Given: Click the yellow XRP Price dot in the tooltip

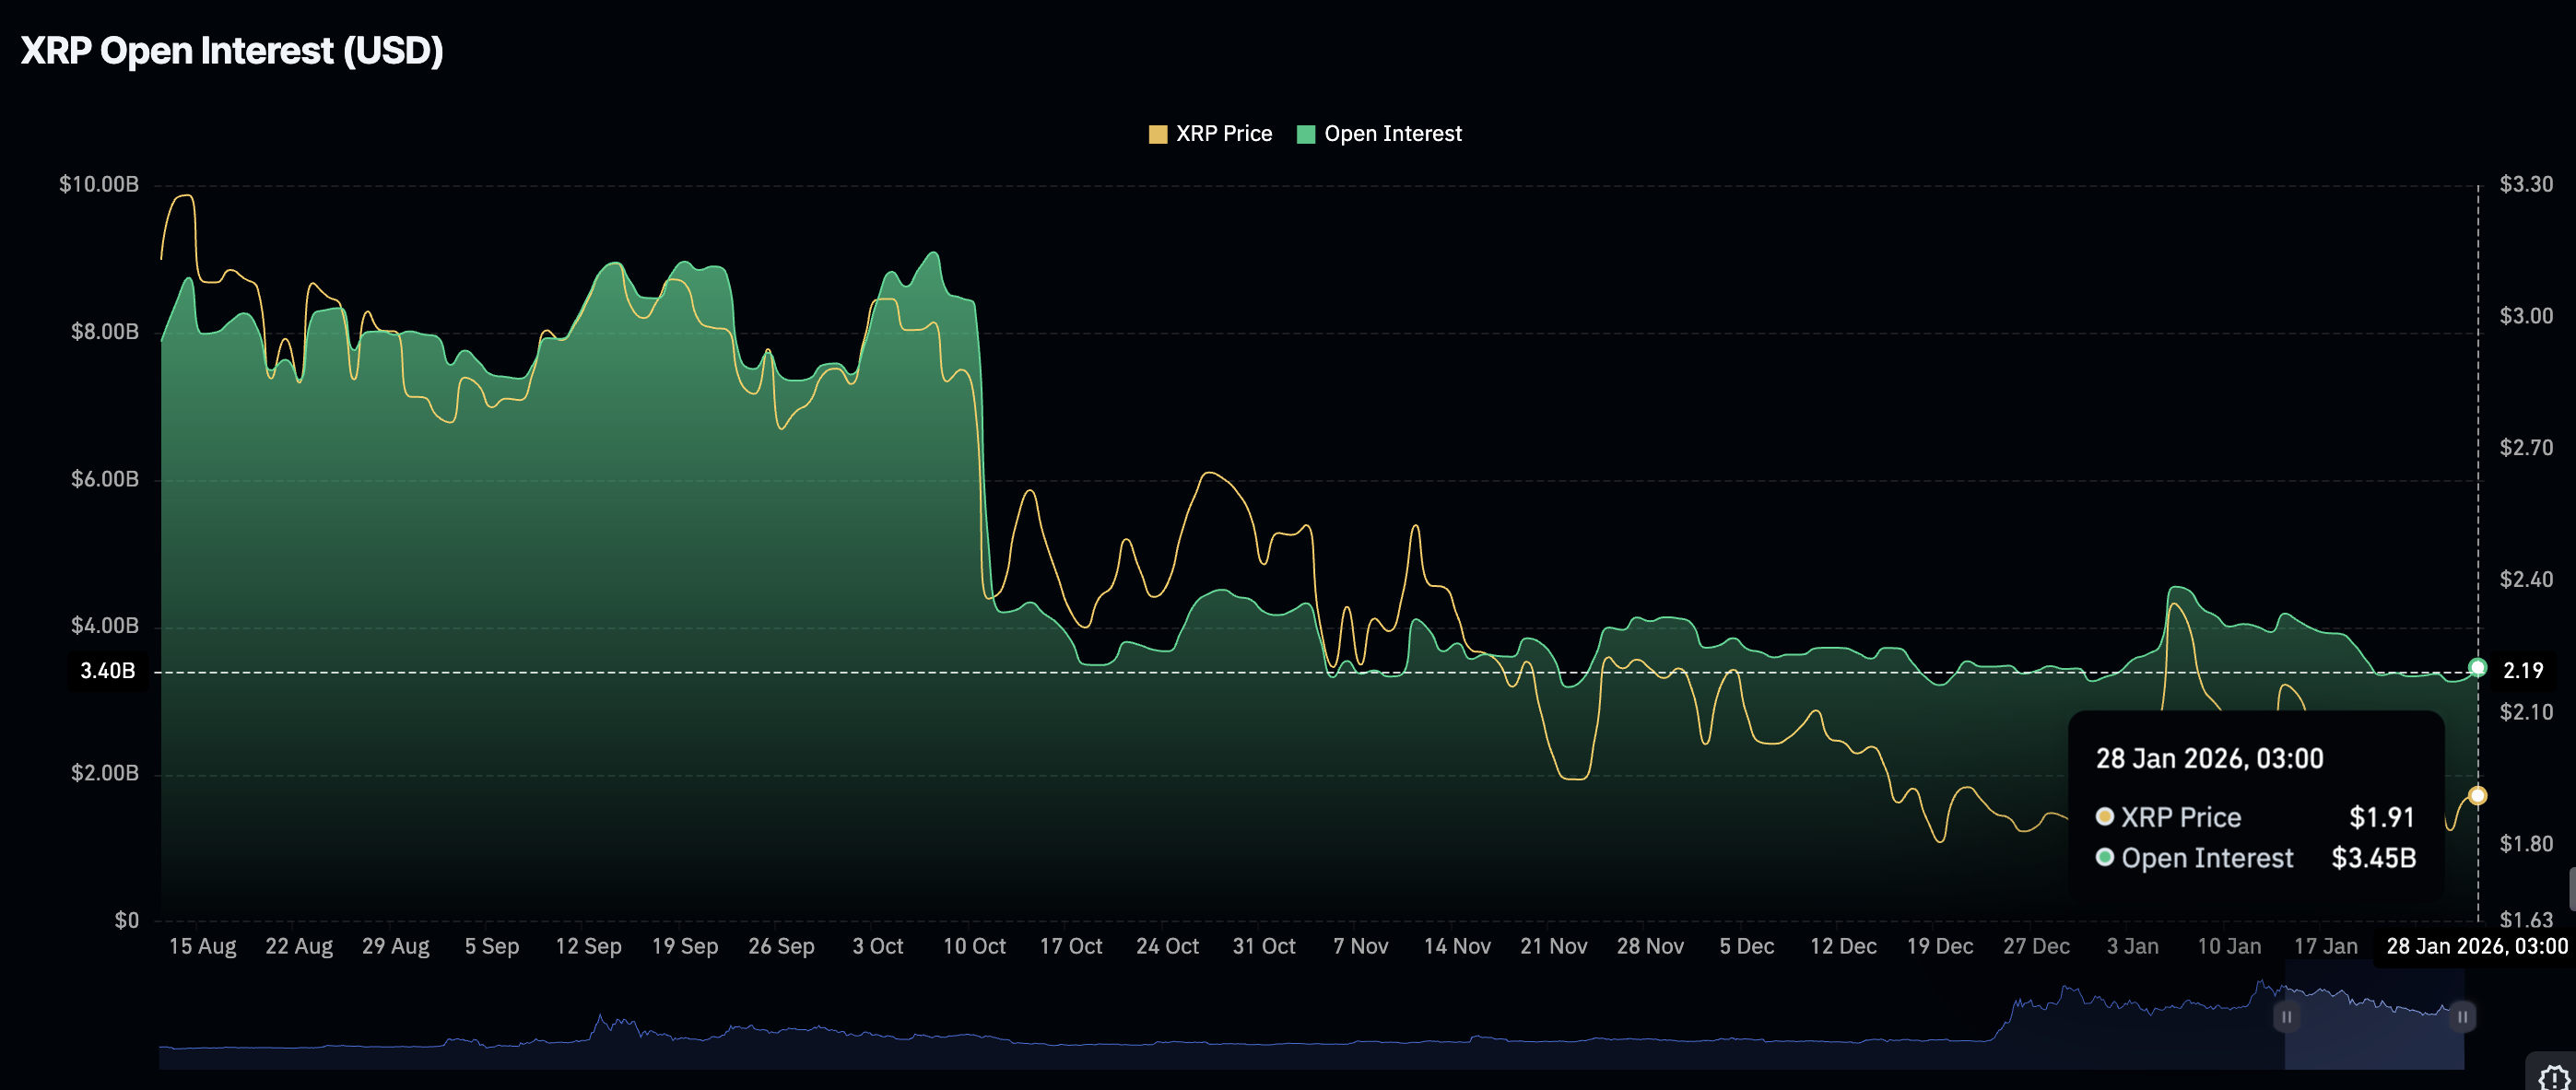Looking at the screenshot, I should (x=2104, y=817).
